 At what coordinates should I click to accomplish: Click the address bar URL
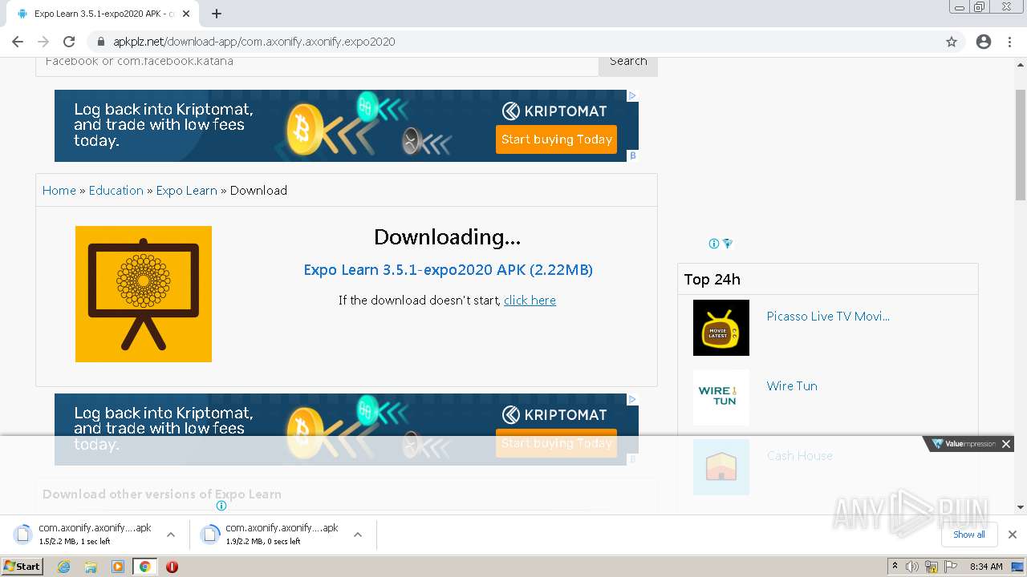pos(254,42)
